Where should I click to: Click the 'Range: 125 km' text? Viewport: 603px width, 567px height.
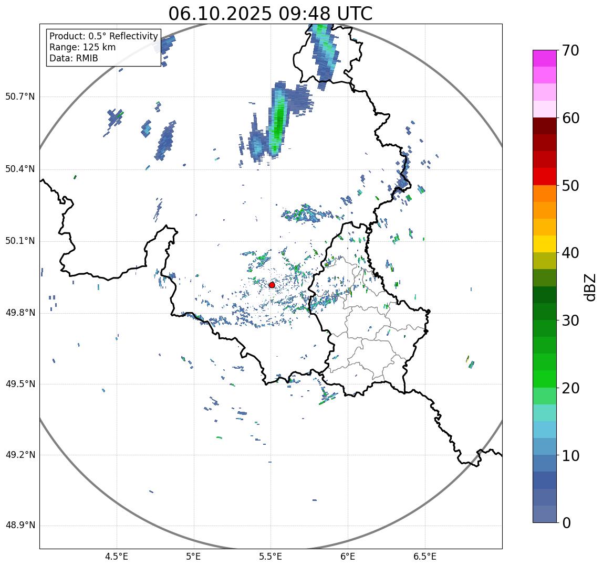point(82,47)
